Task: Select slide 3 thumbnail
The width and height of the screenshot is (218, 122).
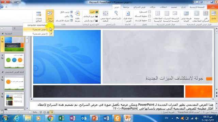Action: (x=14, y=83)
